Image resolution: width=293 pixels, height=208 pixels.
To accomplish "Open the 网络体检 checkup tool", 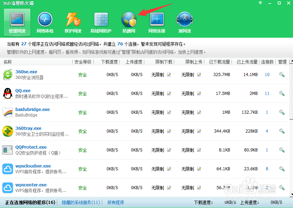I will tap(45, 22).
